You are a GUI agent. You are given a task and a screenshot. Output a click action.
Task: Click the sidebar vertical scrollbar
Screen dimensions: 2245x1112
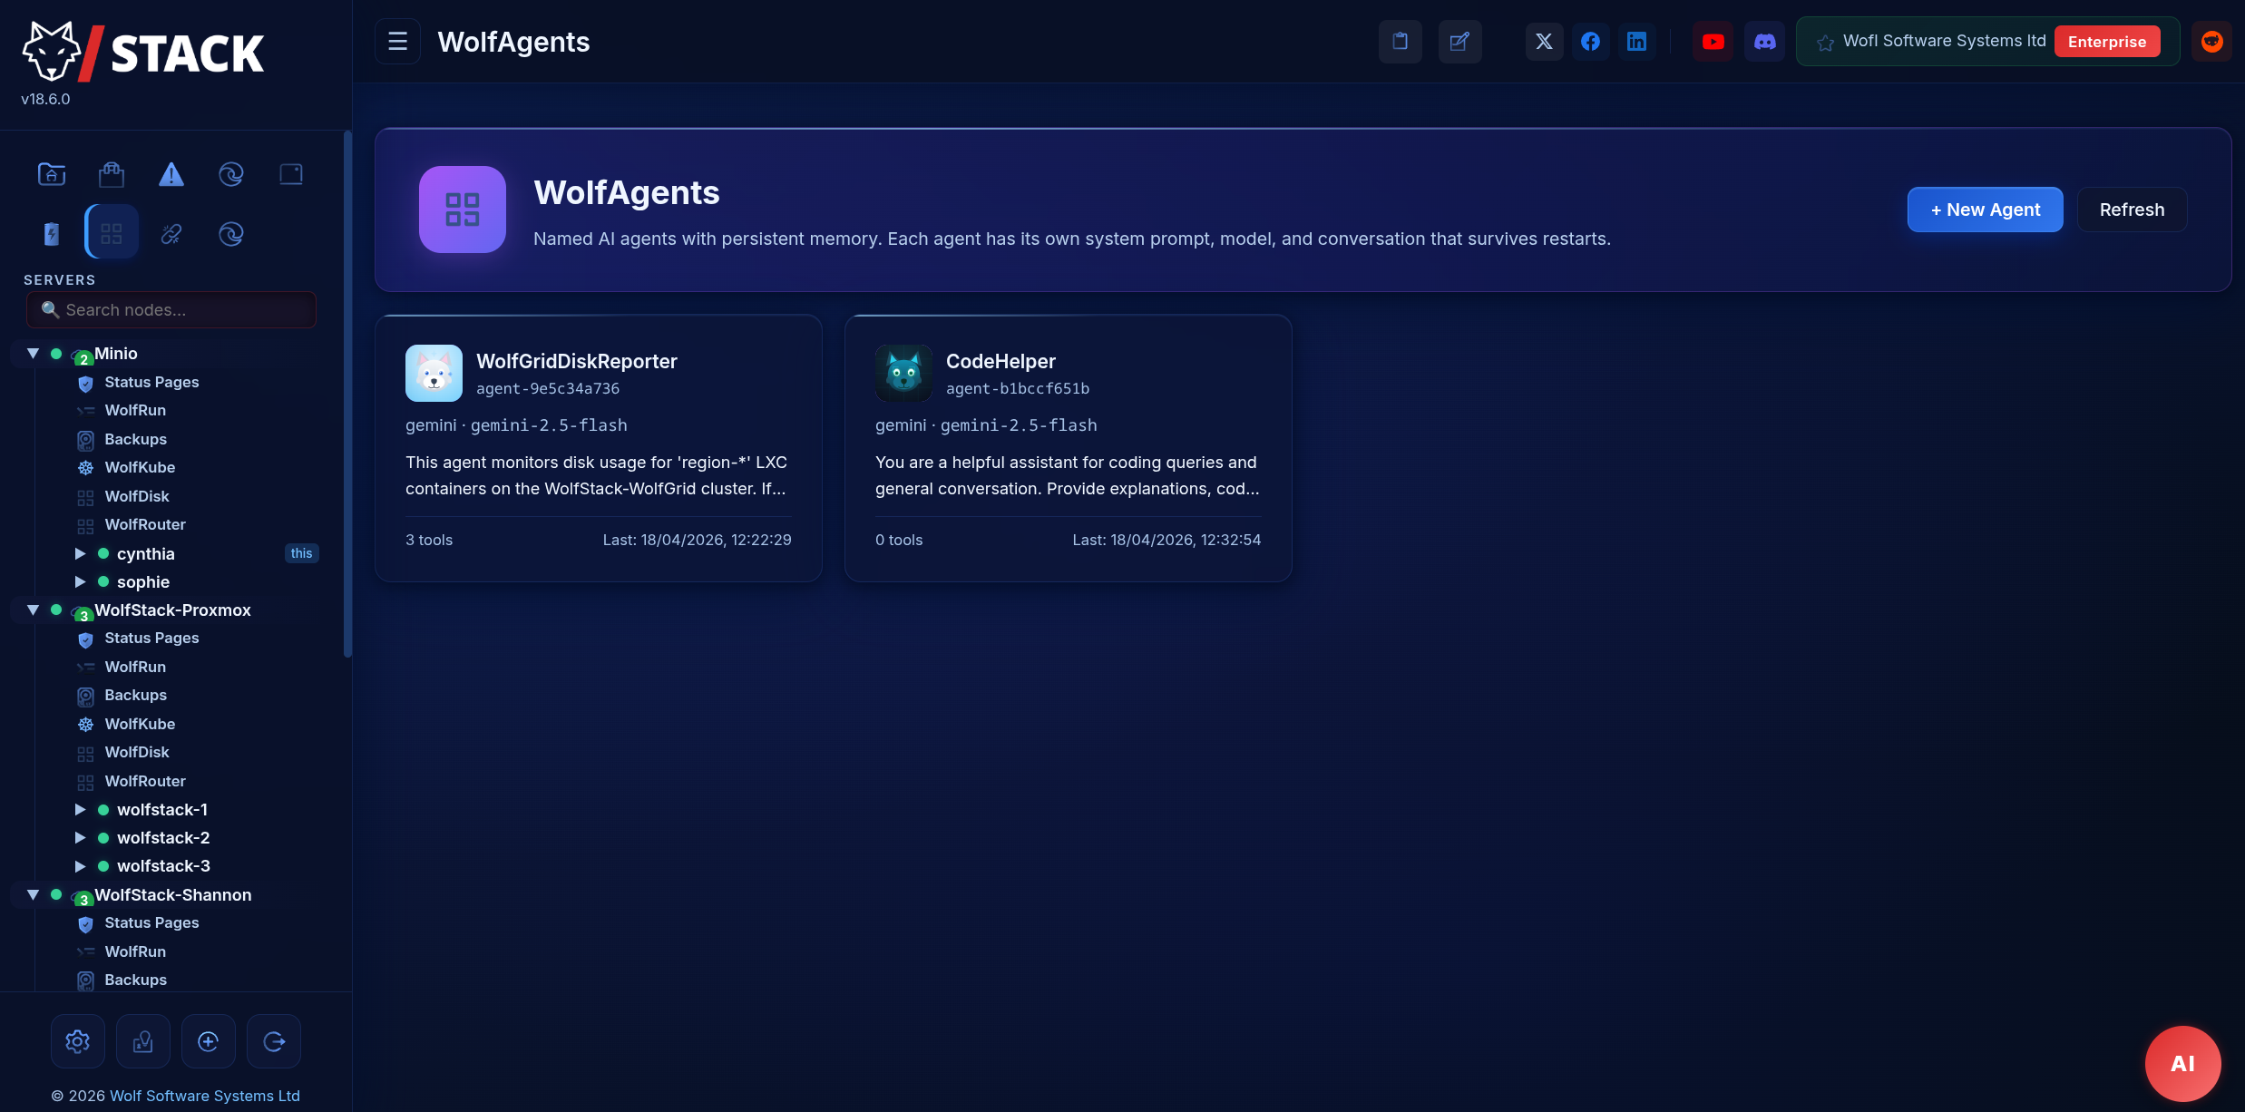click(347, 394)
